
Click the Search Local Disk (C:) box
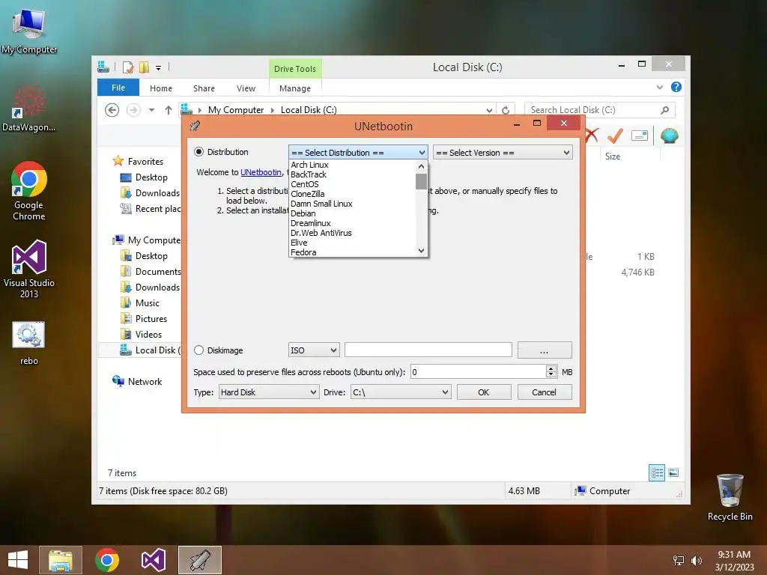pos(600,110)
